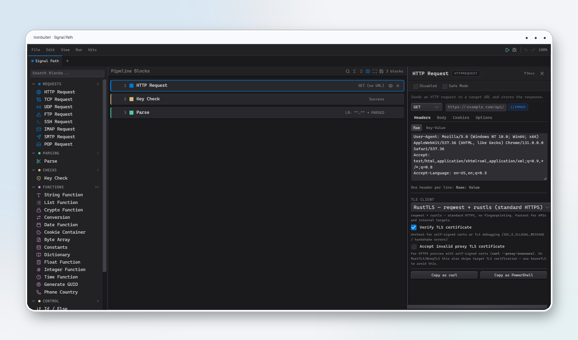578x340 pixels.
Task: Click the Parse scissors icon
Action: pyautogui.click(x=39, y=161)
